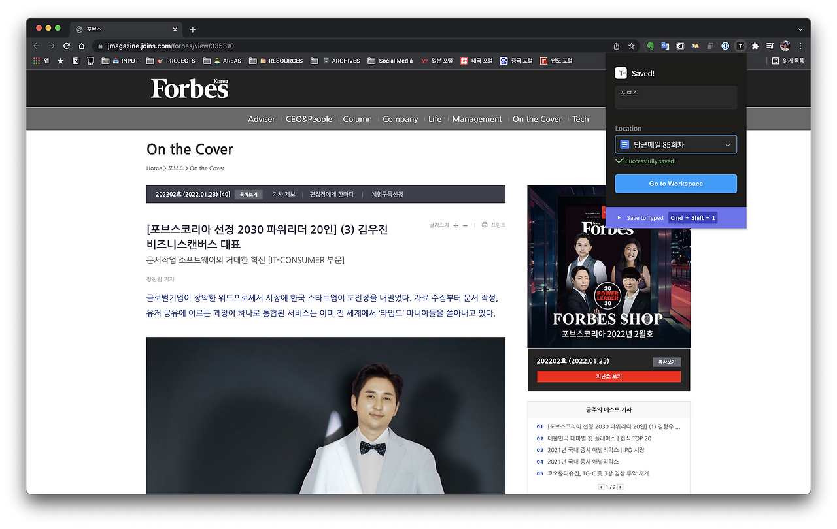This screenshot has width=837, height=529.
Task: Show the next page of best articles
Action: click(621, 487)
